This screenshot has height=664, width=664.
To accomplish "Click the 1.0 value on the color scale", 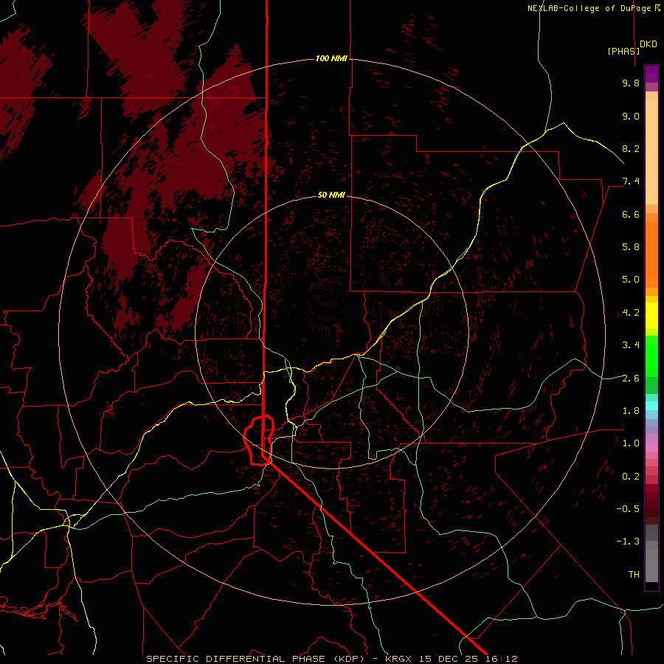I will [x=631, y=443].
